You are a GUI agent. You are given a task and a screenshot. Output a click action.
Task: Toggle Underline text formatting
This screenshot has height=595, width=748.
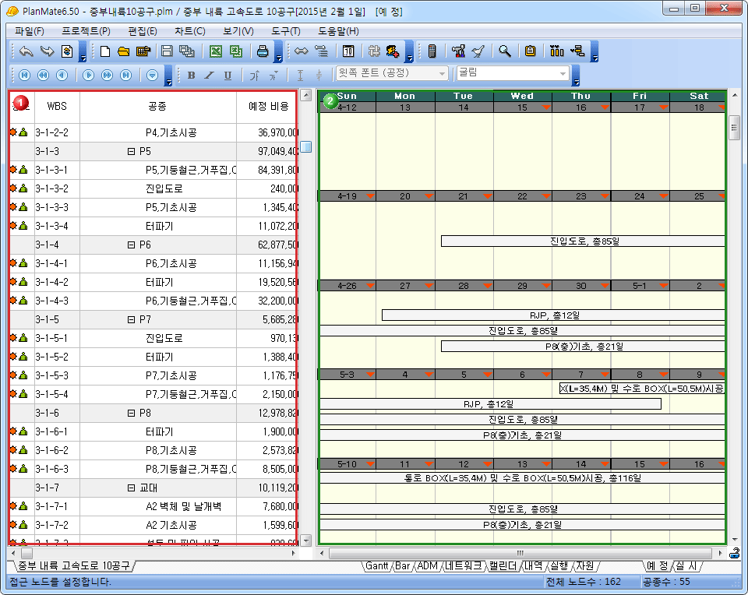coord(228,75)
